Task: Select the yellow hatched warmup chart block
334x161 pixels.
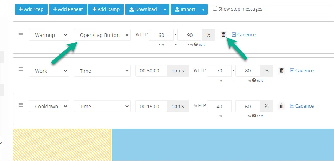Action: pos(62,144)
